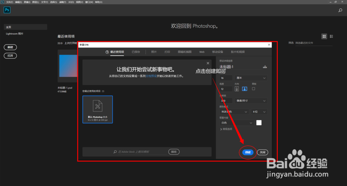The image size is (347, 186).
Task: Open the 图像(I) menu
Action: 27,2
